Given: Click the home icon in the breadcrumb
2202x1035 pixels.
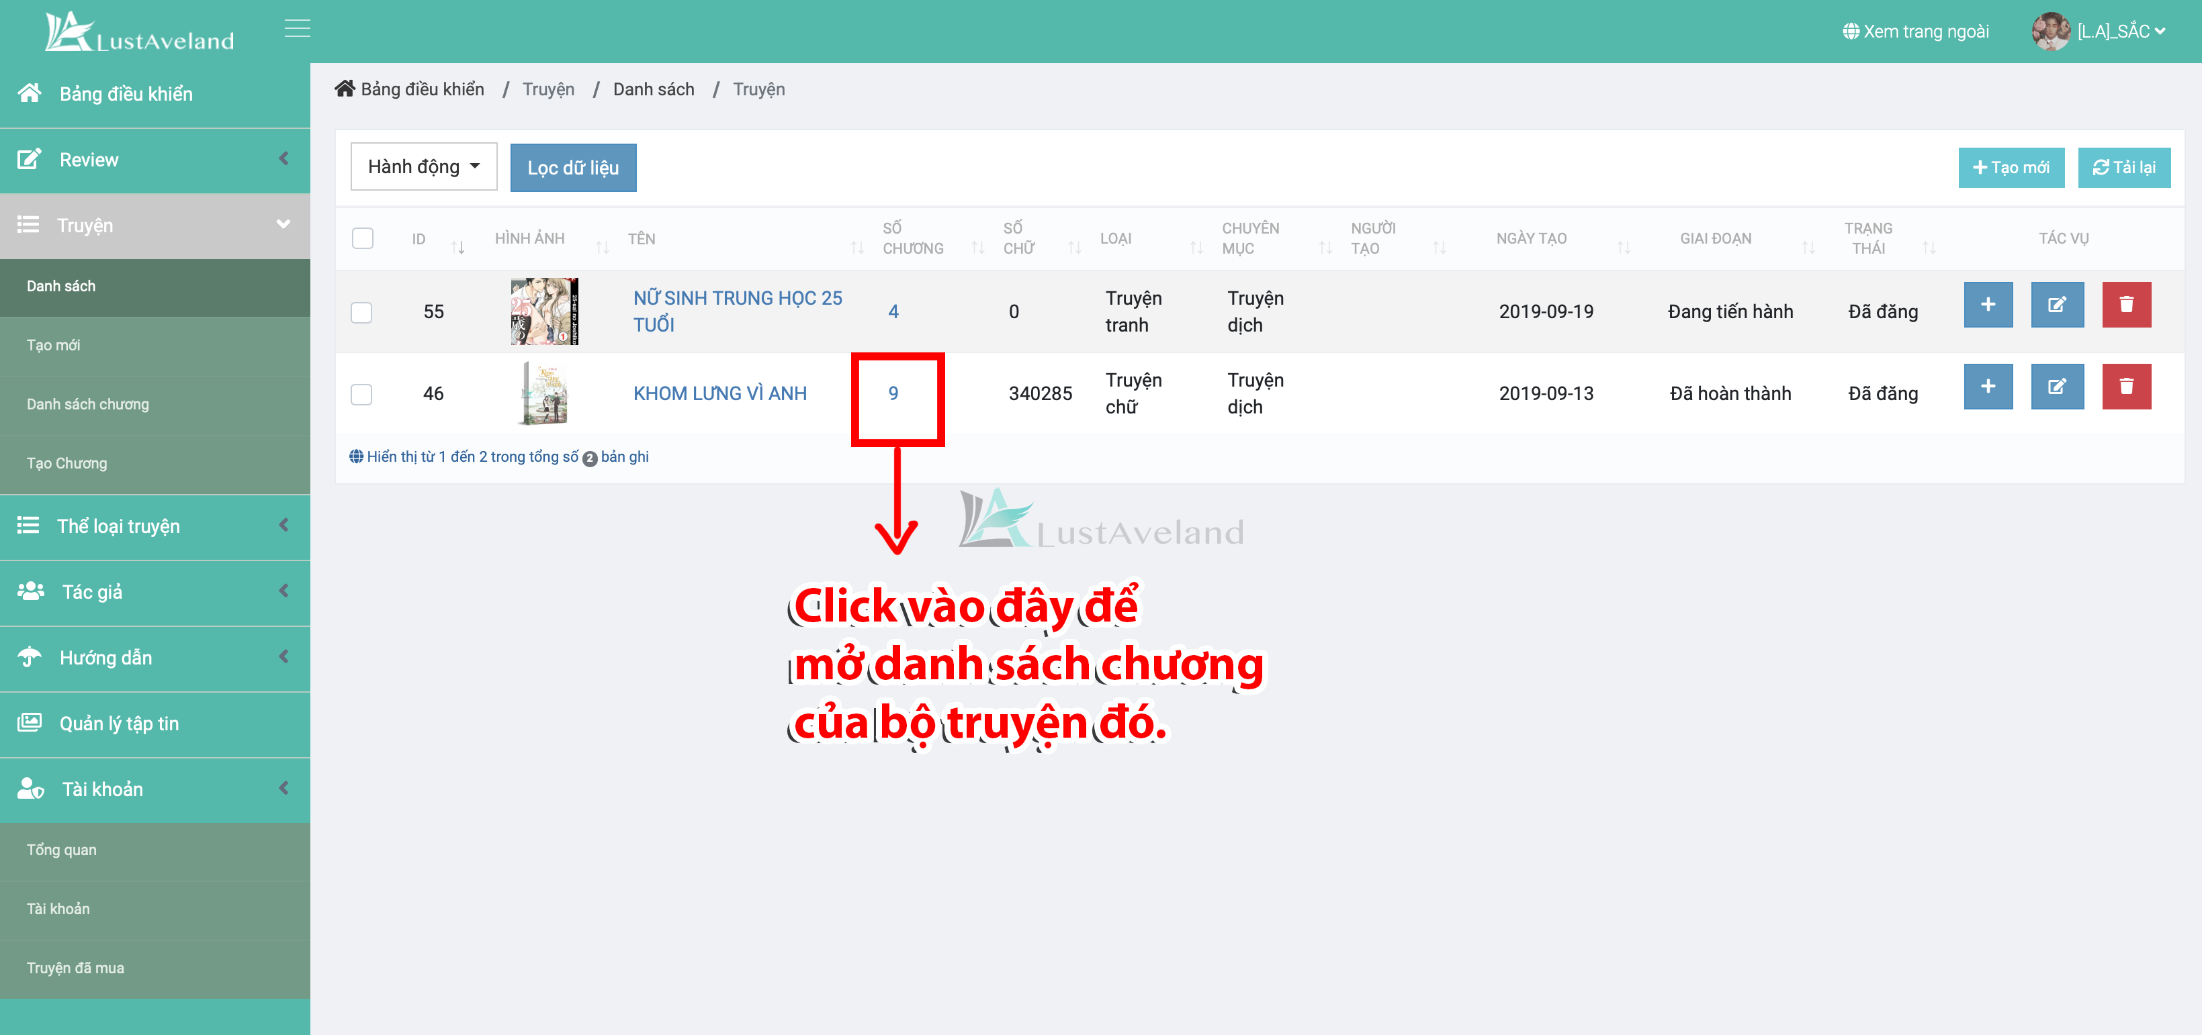Looking at the screenshot, I should [x=345, y=88].
